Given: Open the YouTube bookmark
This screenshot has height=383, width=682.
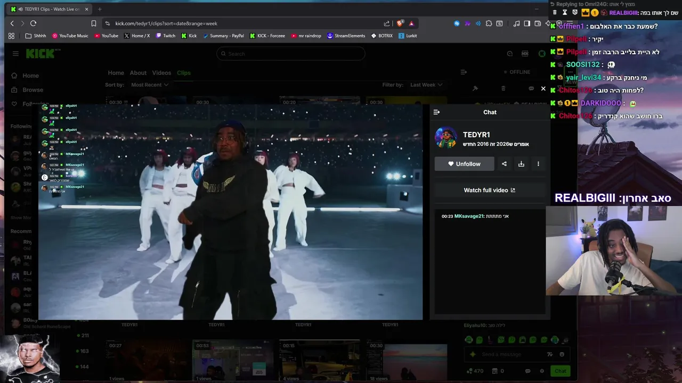Looking at the screenshot, I should tap(106, 36).
